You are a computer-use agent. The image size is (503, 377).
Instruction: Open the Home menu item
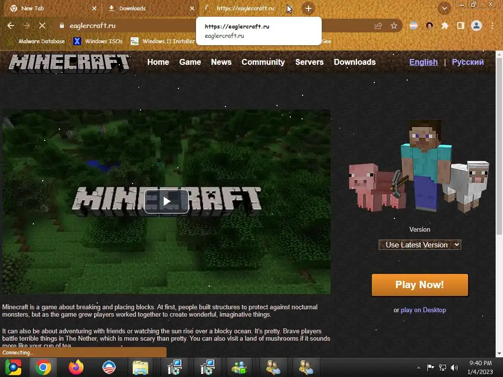[x=158, y=62]
